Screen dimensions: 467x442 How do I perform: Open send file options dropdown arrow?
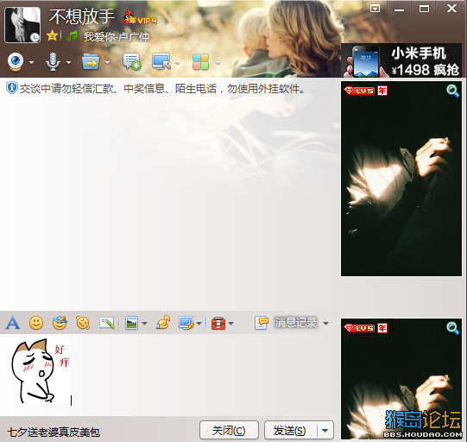(108, 62)
